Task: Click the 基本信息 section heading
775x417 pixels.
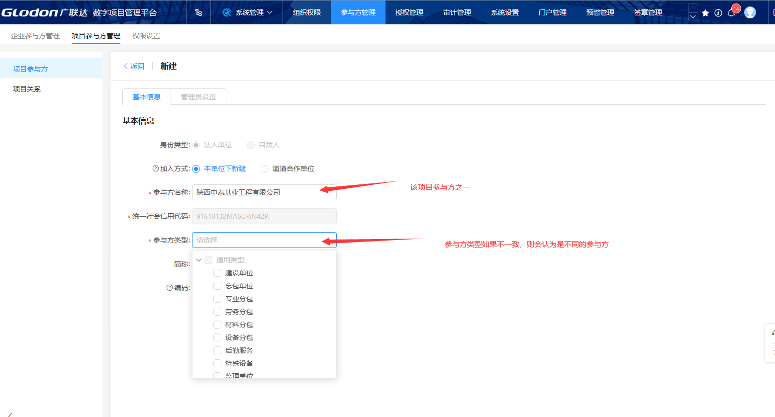Action: [x=138, y=121]
